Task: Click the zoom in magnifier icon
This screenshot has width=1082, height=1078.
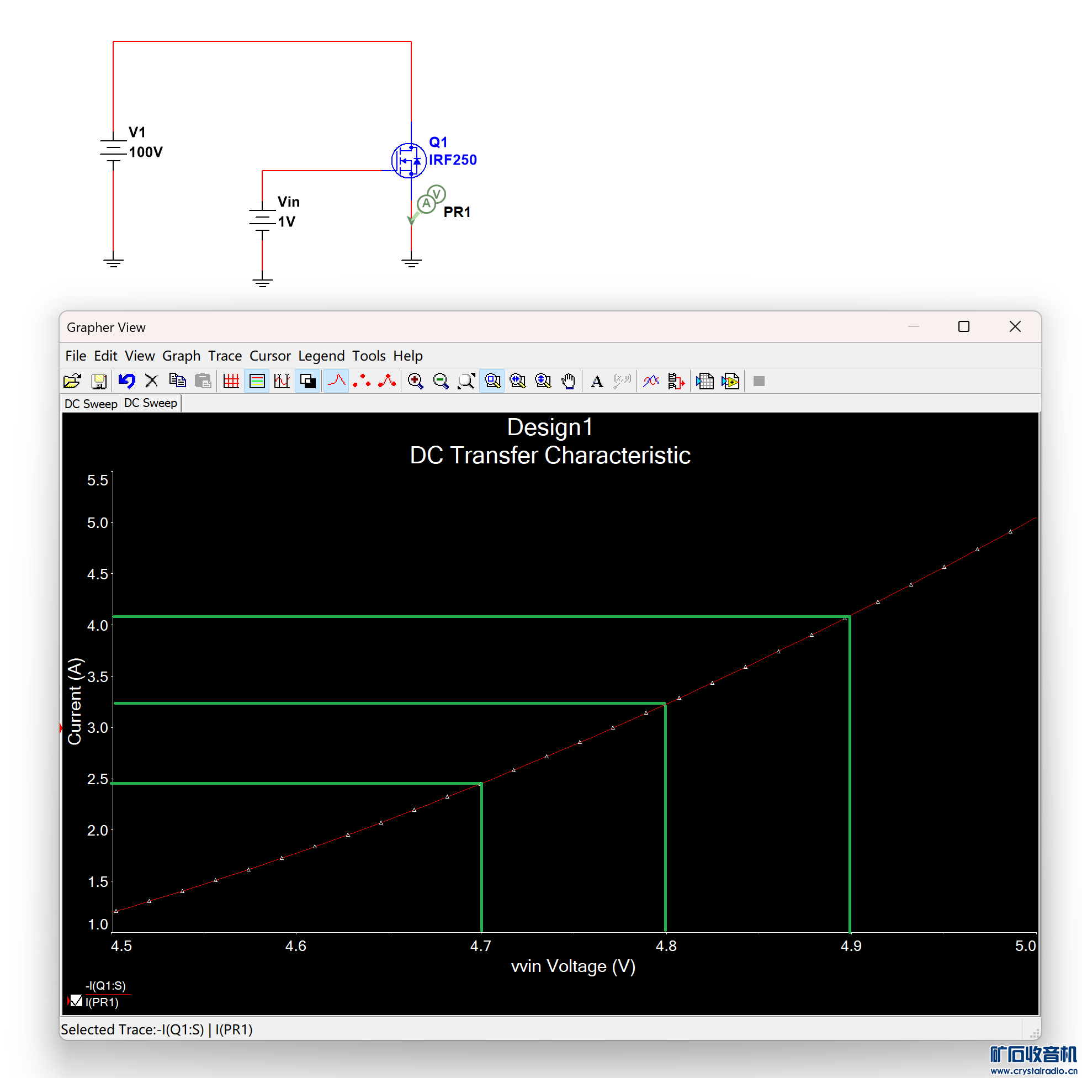Action: pos(415,381)
